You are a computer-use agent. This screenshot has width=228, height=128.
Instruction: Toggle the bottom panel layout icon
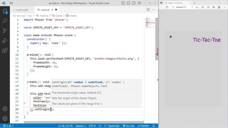tap(128, 3)
